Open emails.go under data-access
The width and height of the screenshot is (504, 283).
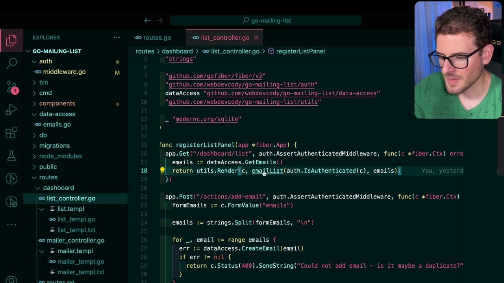pos(57,125)
